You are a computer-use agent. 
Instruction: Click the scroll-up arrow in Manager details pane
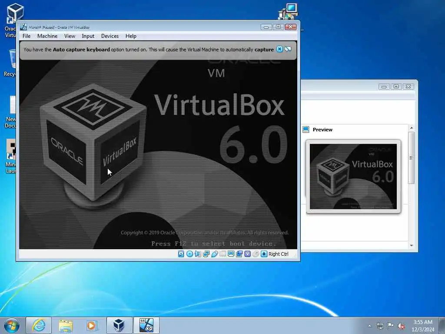(412, 128)
